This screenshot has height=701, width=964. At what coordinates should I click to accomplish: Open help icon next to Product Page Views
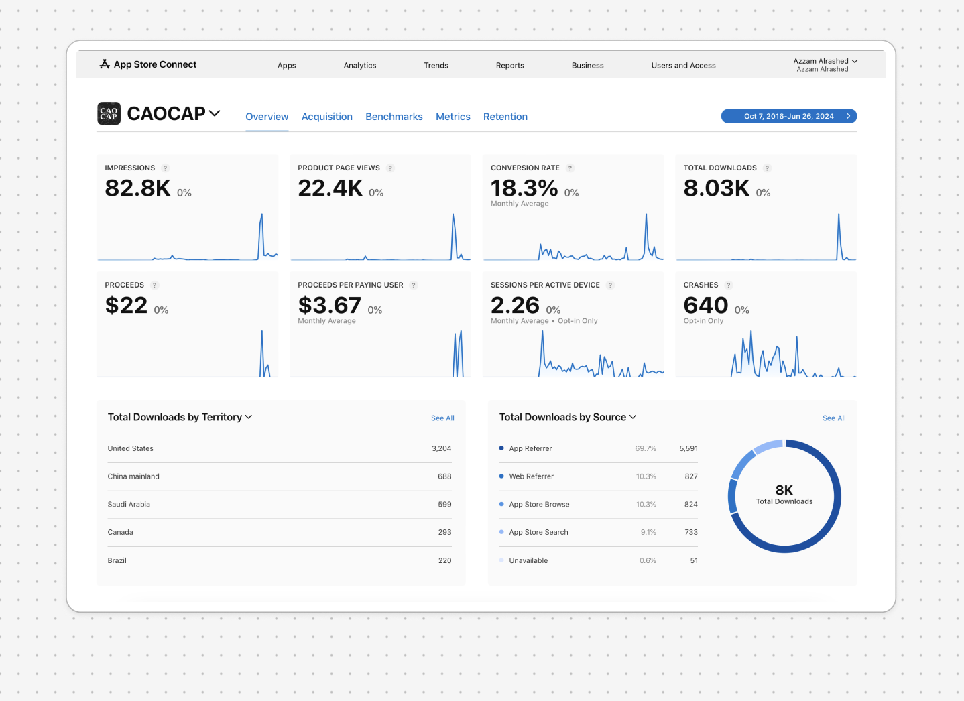[x=391, y=168]
